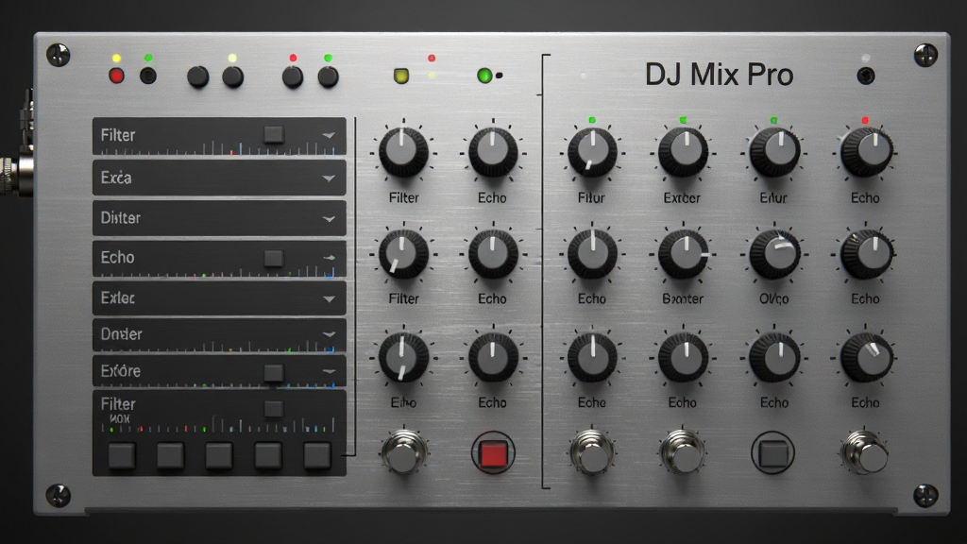Open the Exfóre row dropdown arrow
Viewport: 967px width, 544px height.
(x=329, y=371)
